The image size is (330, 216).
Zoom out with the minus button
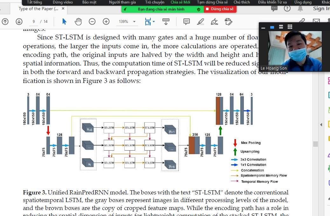(x=92, y=22)
